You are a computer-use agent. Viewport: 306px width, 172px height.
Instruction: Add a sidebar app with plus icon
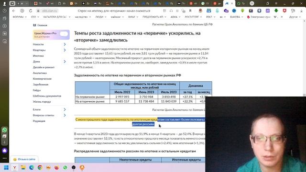click(5, 142)
